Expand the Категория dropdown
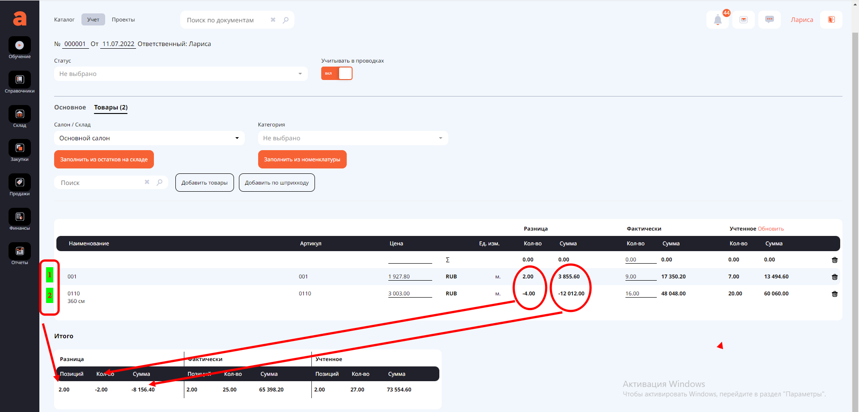859x412 pixels. coord(353,138)
